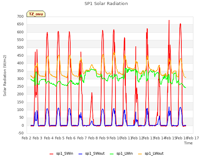Click the Feb 2 x-axis tick label
213x160 pixels.
point(27,138)
